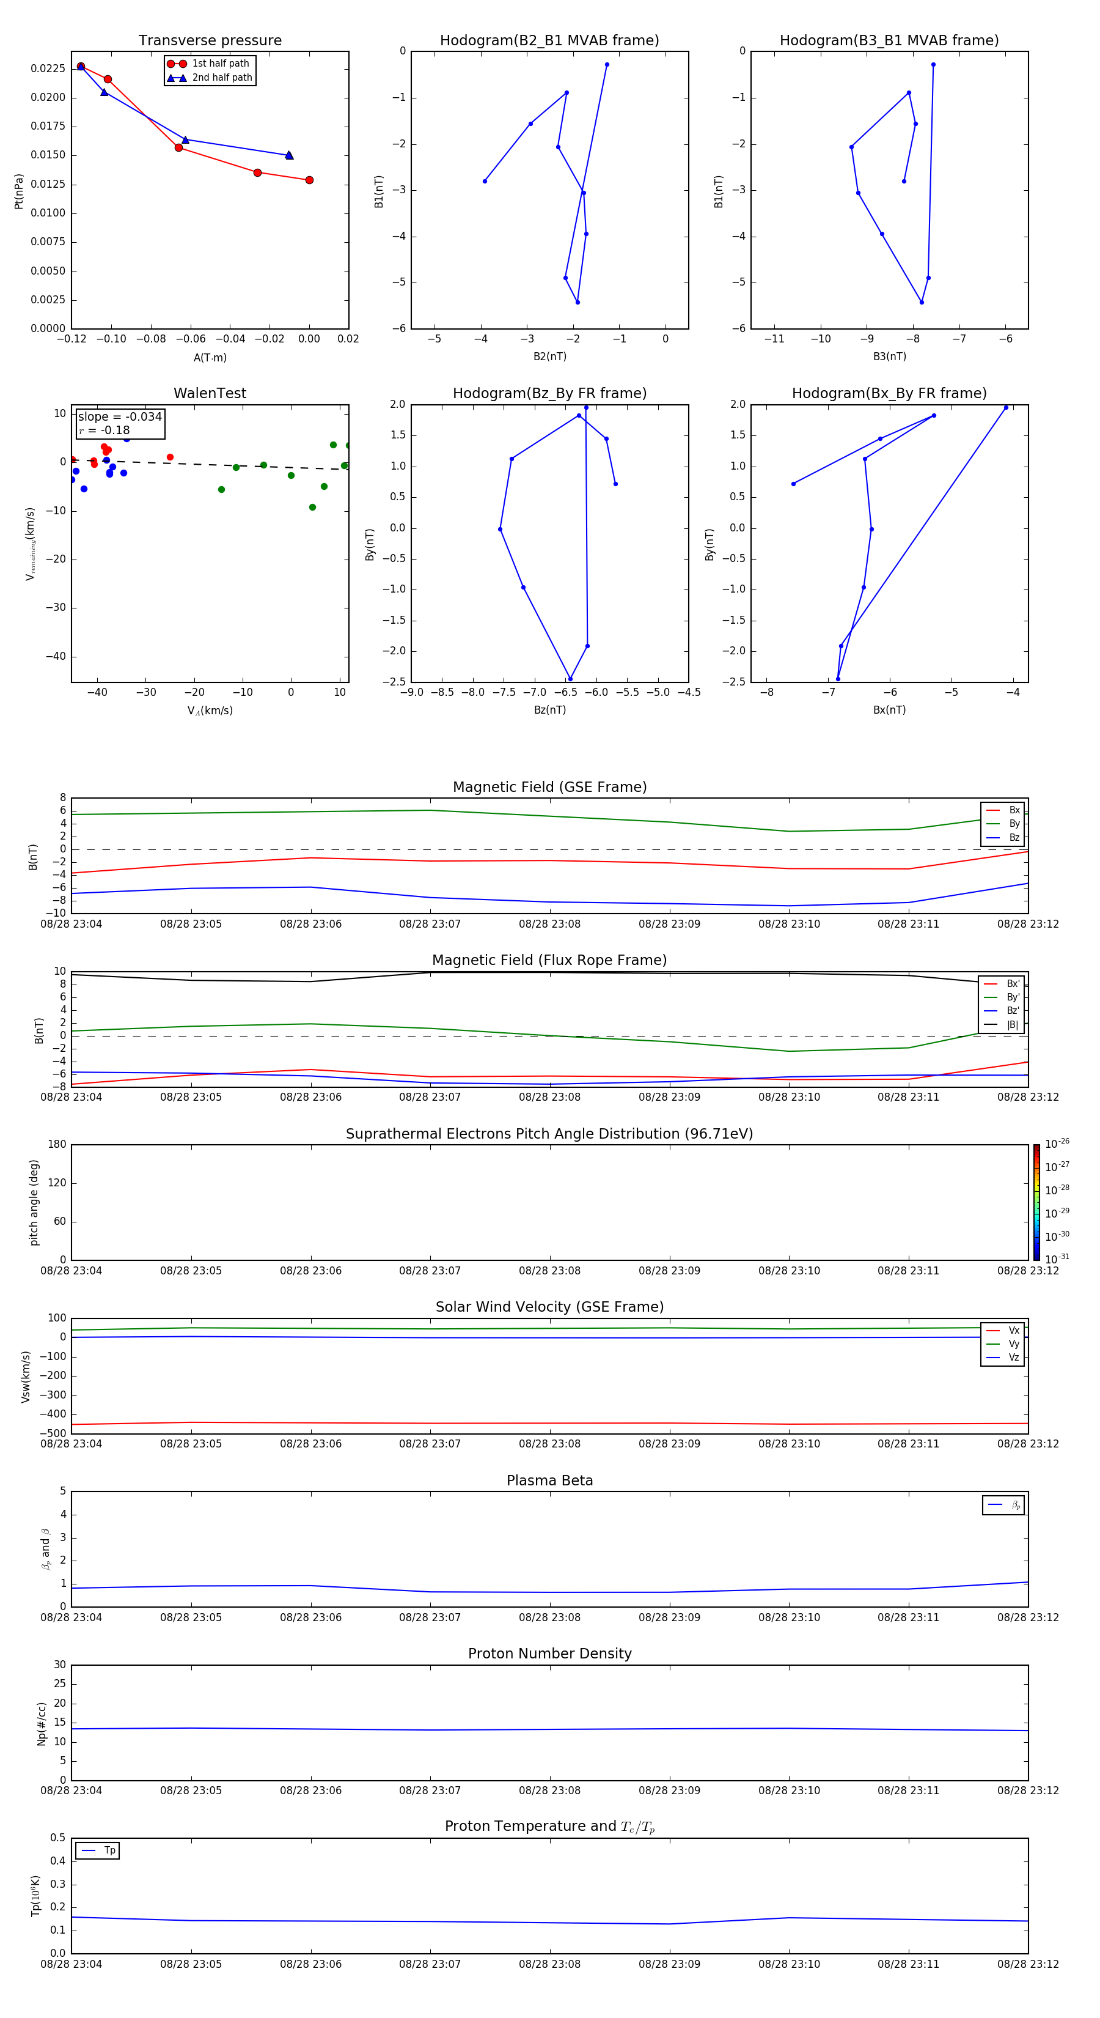1100x2018 pixels.
Task: Click the 'Transverse pressure' plot title
Action: [210, 41]
